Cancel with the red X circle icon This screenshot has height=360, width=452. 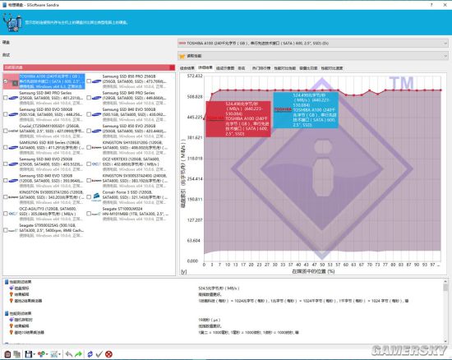coord(108,354)
